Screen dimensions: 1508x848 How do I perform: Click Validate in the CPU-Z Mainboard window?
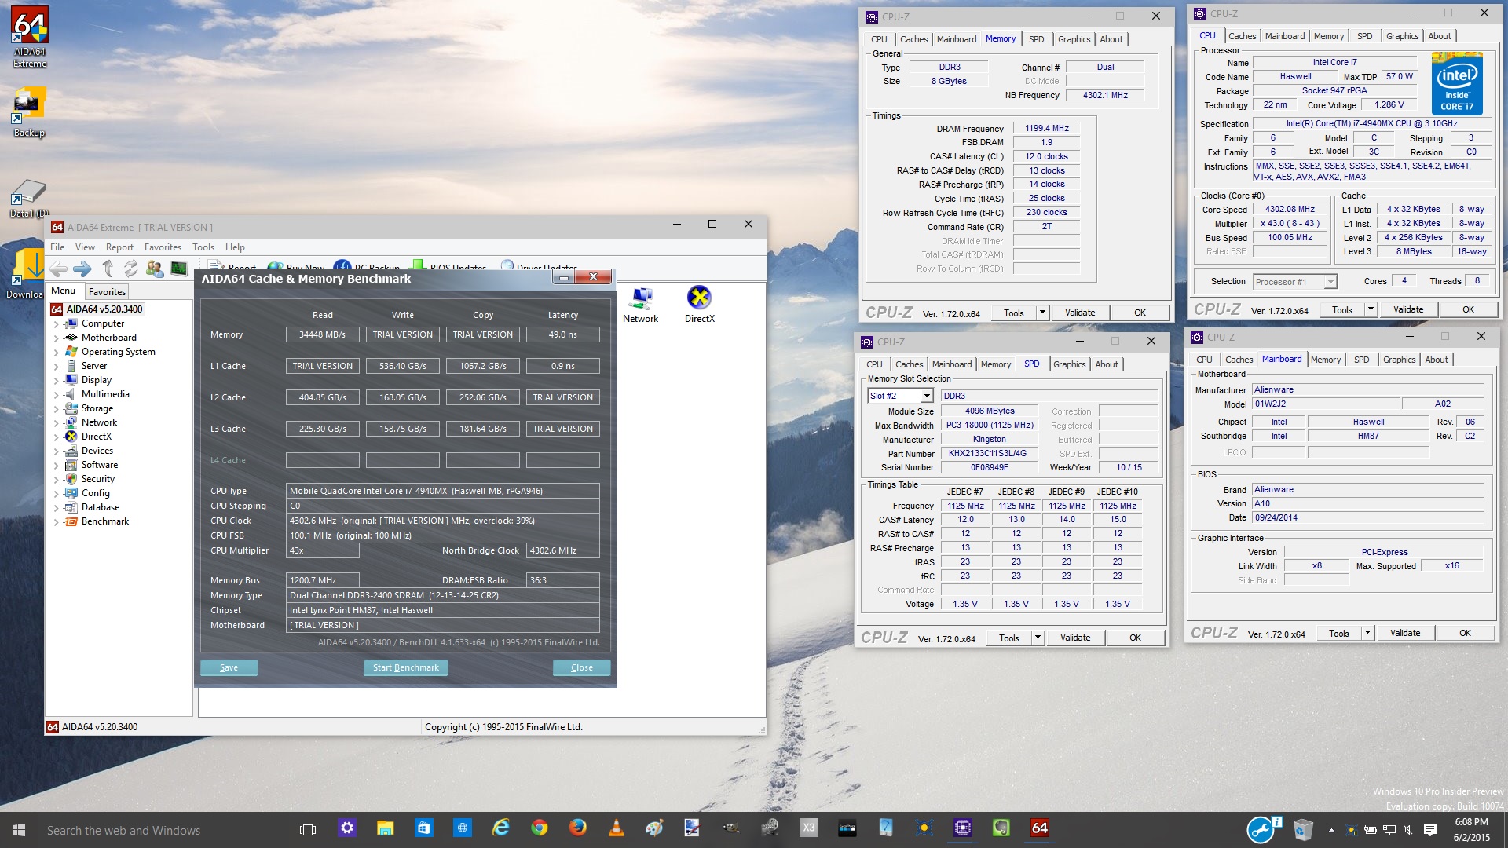coord(1405,633)
